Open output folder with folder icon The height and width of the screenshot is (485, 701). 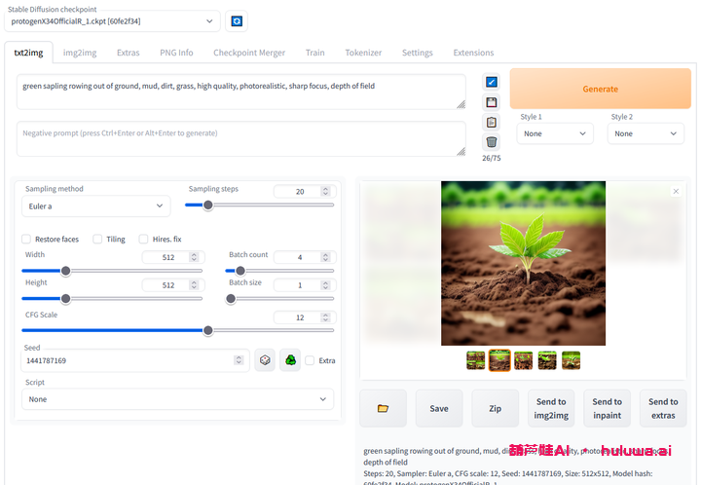(383, 408)
